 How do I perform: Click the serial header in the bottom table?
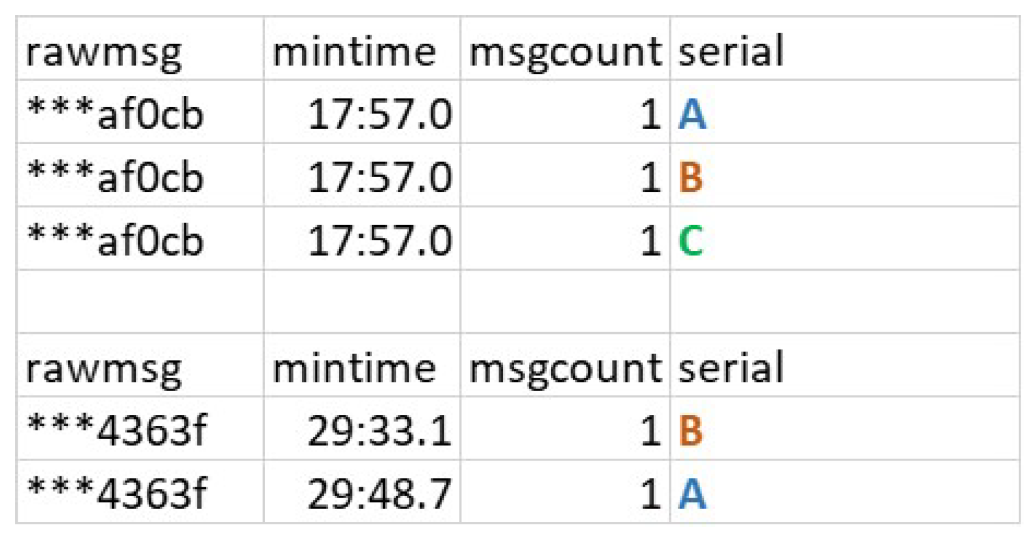[731, 369]
